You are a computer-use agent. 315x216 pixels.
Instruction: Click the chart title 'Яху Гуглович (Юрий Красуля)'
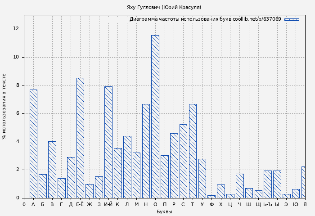(164, 7)
